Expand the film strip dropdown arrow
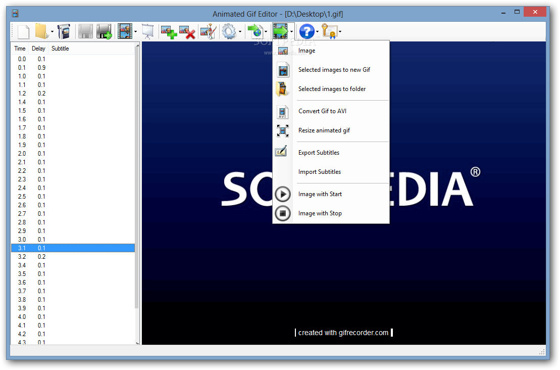560x370 pixels. pos(136,31)
